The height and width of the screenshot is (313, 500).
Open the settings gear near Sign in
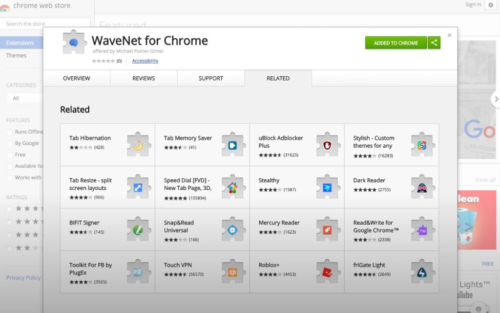coord(491,4)
